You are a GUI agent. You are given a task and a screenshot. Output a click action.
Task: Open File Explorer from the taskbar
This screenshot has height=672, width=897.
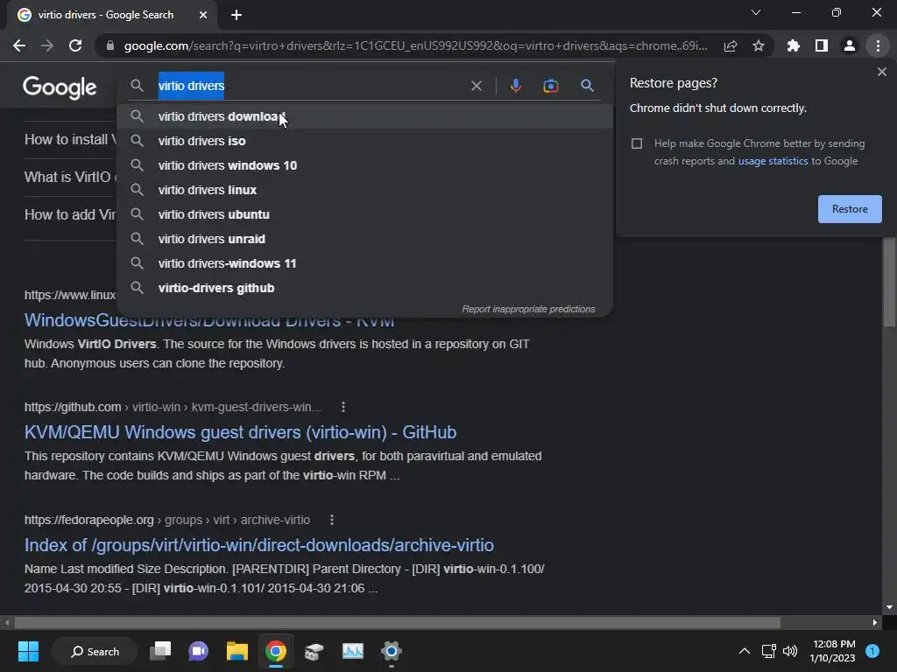(237, 651)
